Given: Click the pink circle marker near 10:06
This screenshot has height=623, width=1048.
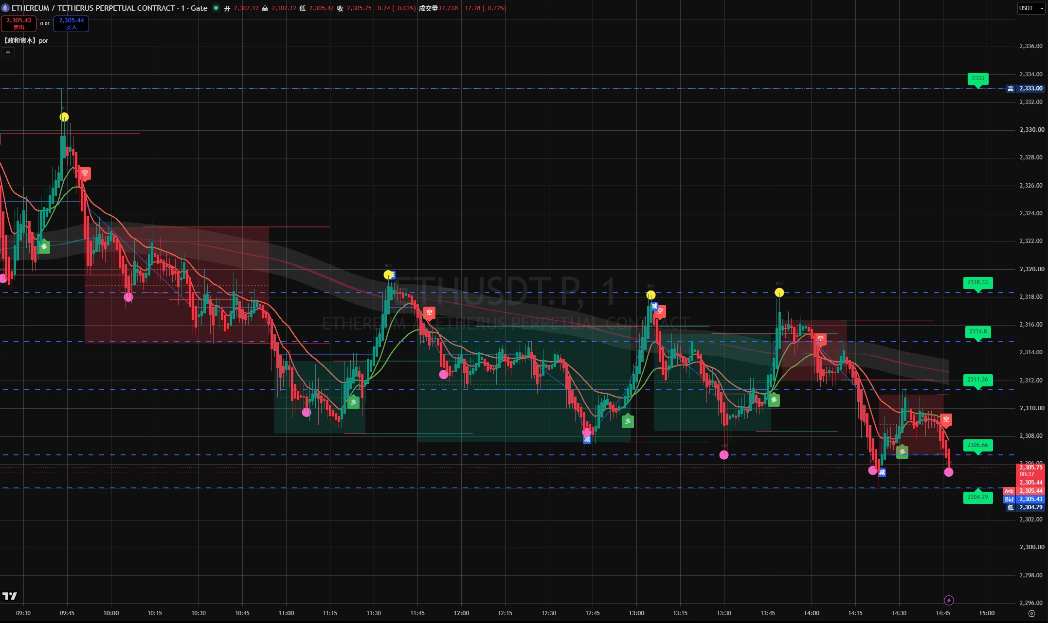Looking at the screenshot, I should pos(128,297).
